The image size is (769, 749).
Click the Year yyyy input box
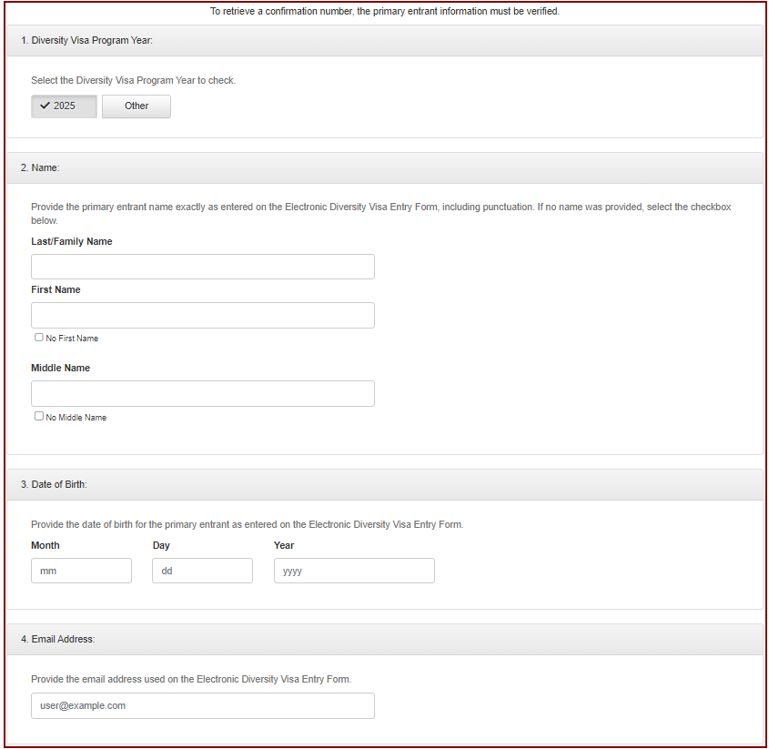[x=354, y=571]
